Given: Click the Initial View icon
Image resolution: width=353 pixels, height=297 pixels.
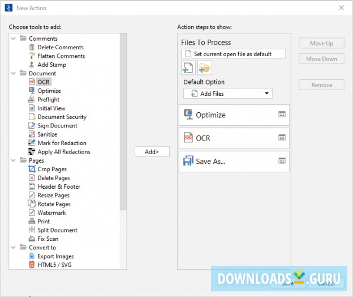Looking at the screenshot, I should click(32, 108).
